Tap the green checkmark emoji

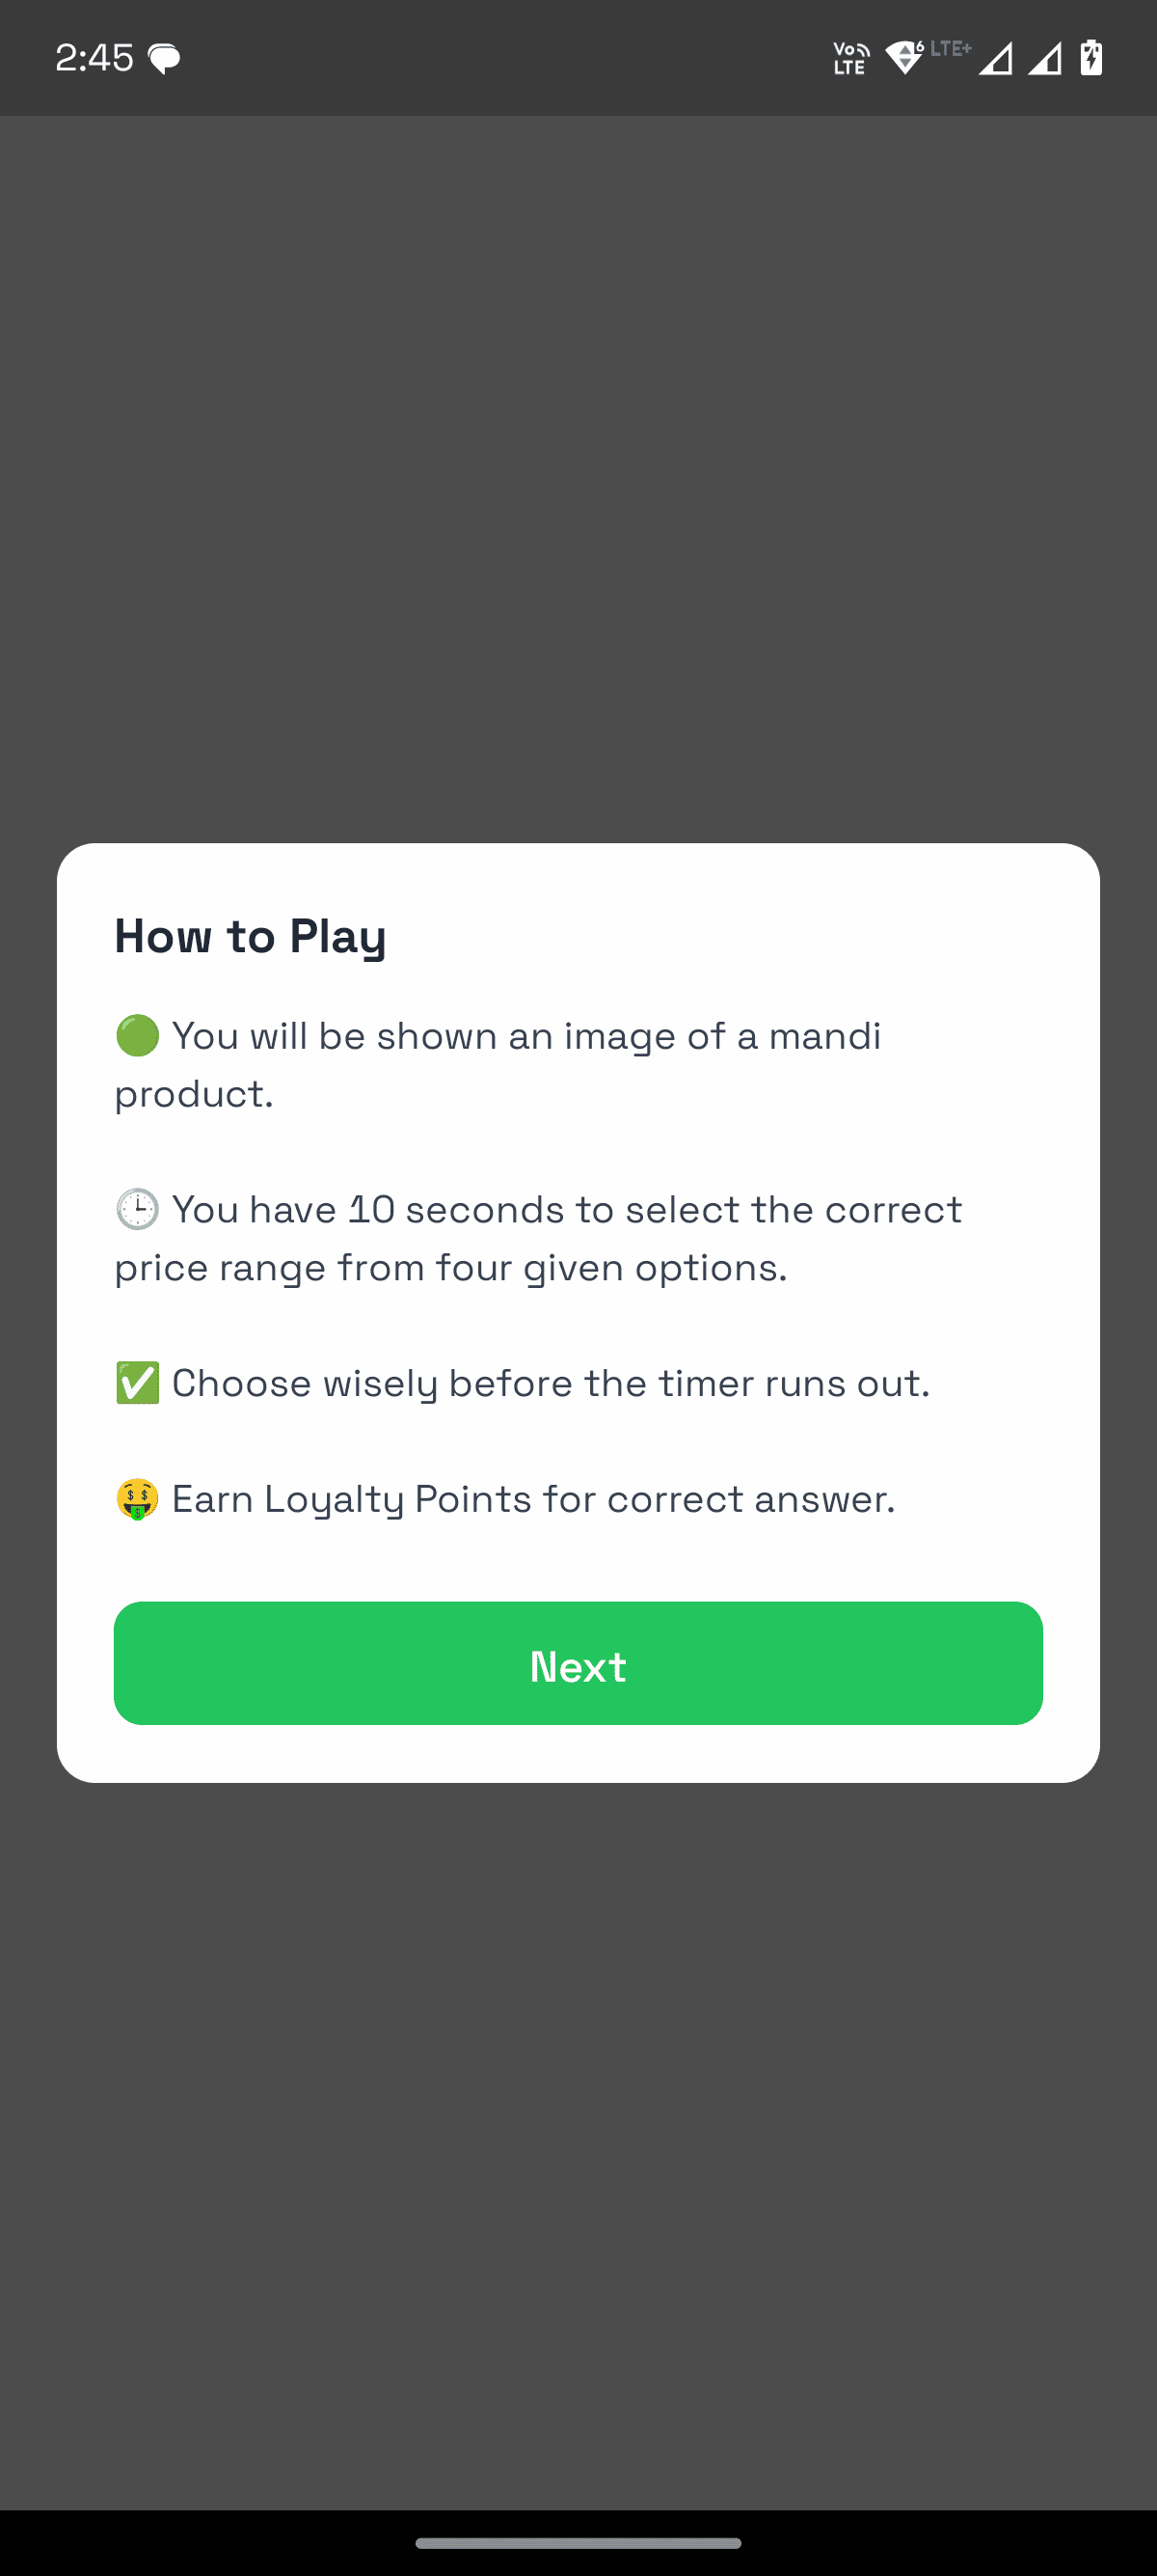coord(137,1384)
